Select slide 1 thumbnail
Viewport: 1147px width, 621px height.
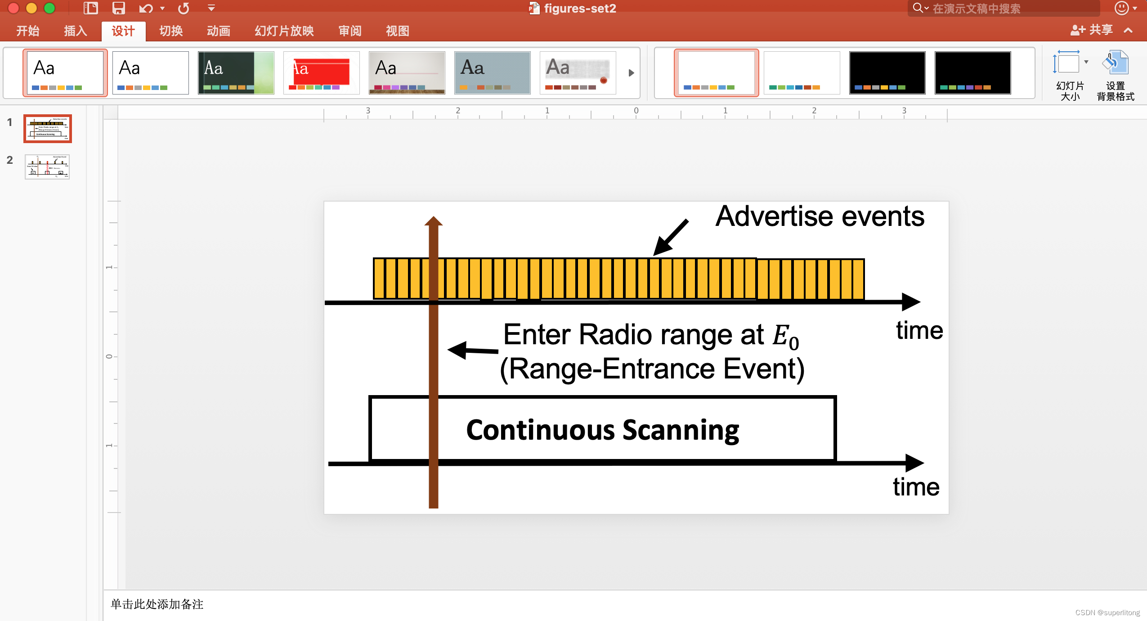(48, 129)
